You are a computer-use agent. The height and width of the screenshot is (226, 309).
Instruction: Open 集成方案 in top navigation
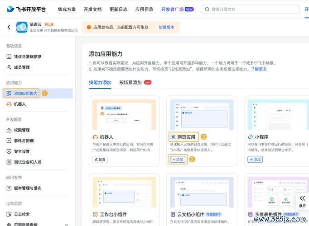tap(67, 9)
